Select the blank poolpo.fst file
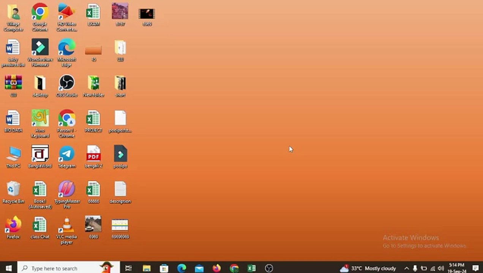This screenshot has height=273, width=483. [120, 121]
